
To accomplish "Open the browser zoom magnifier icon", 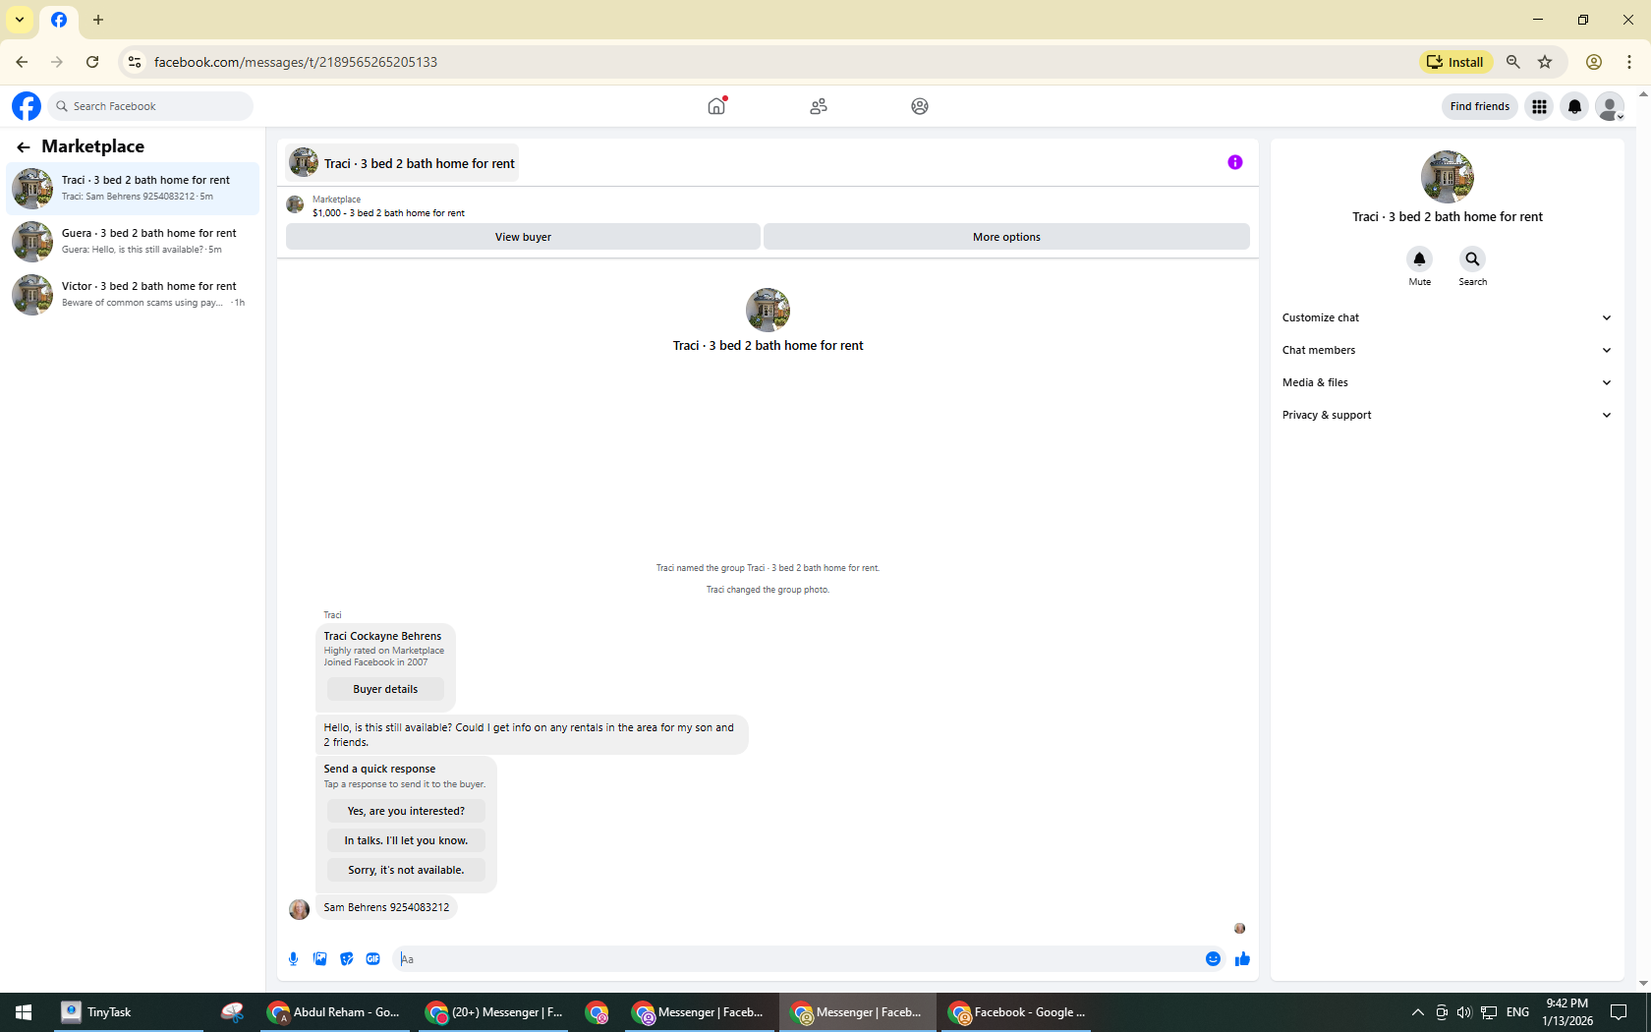I will [x=1513, y=62].
